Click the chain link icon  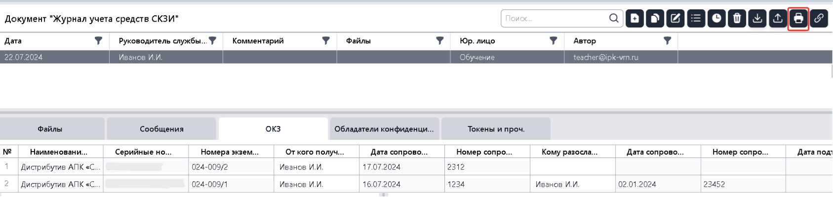tap(819, 19)
